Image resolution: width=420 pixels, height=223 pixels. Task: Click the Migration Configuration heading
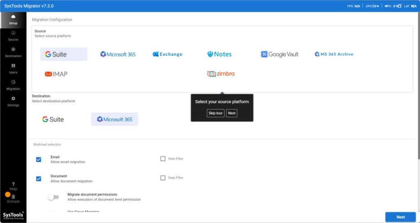pyautogui.click(x=52, y=20)
